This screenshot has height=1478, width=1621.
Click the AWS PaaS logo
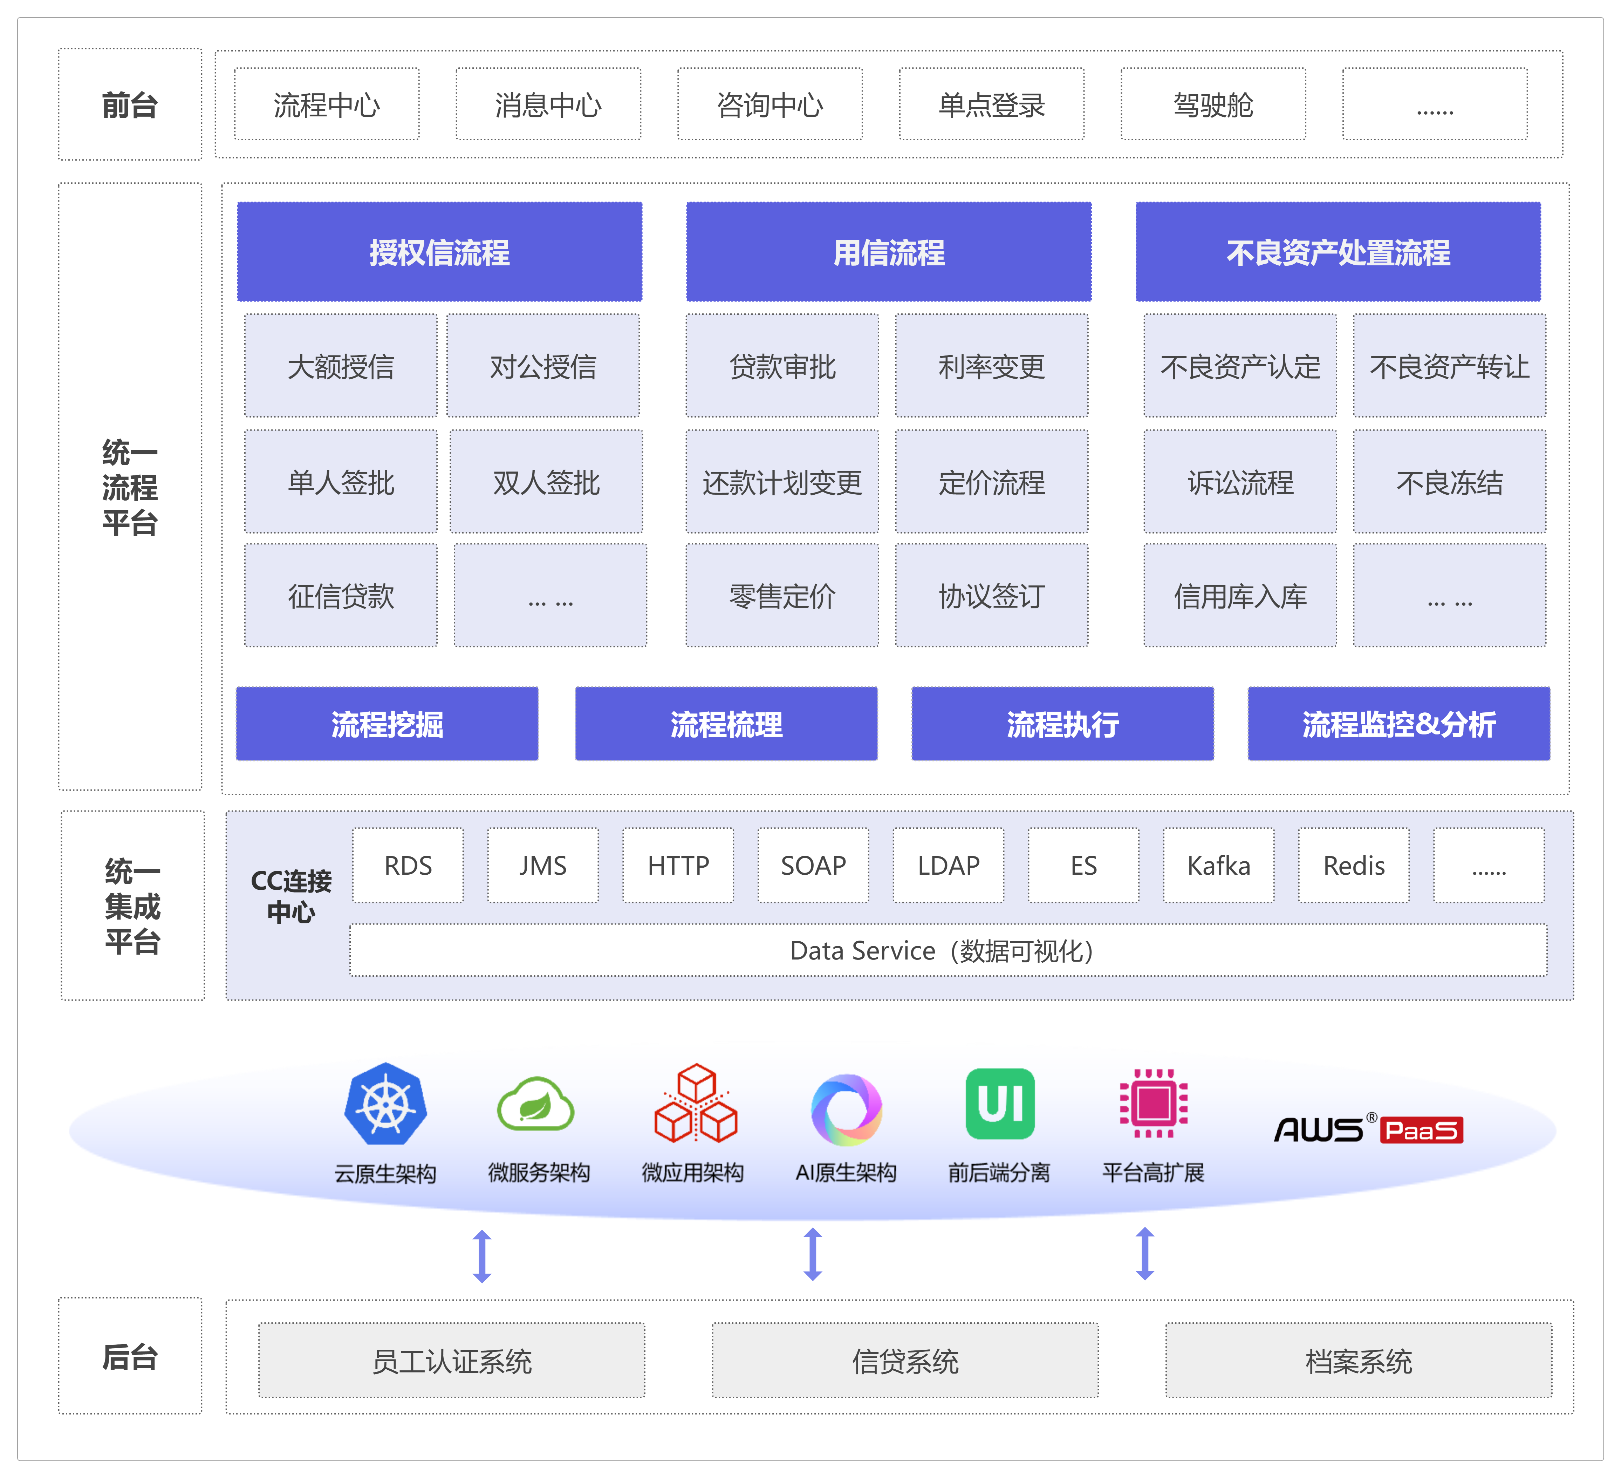[x=1368, y=1129]
